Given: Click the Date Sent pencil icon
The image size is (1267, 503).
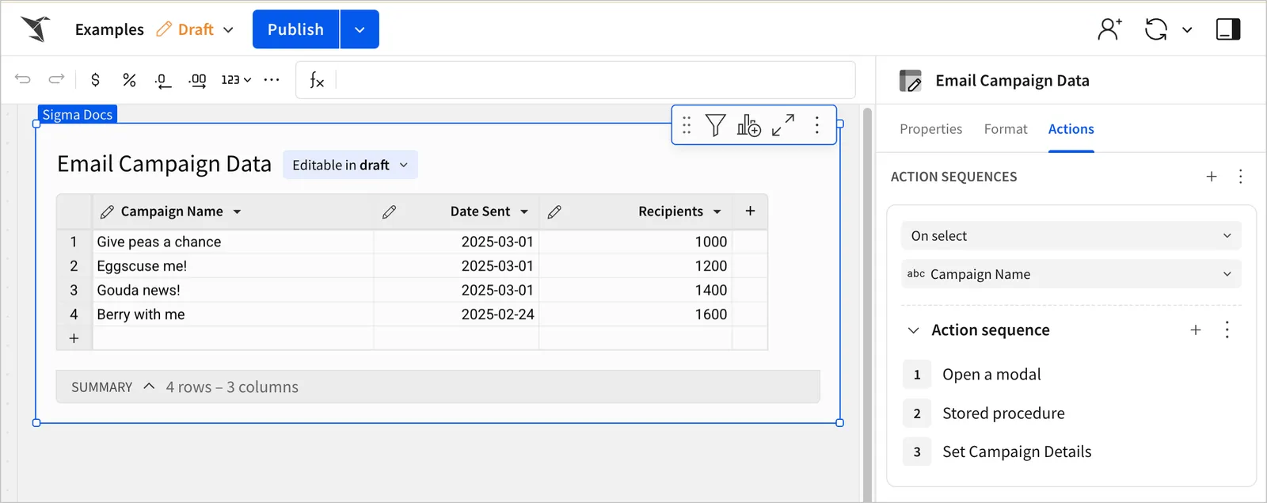Looking at the screenshot, I should coord(389,211).
